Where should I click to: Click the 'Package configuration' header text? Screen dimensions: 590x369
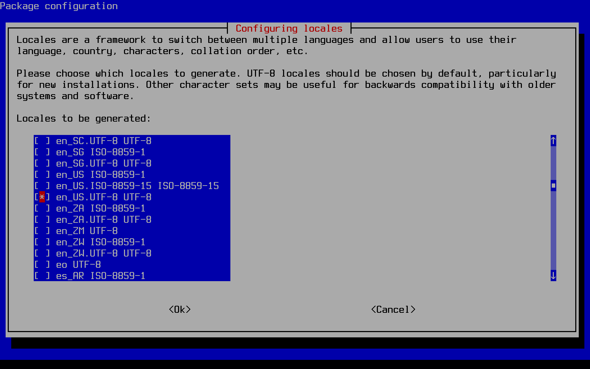click(59, 6)
